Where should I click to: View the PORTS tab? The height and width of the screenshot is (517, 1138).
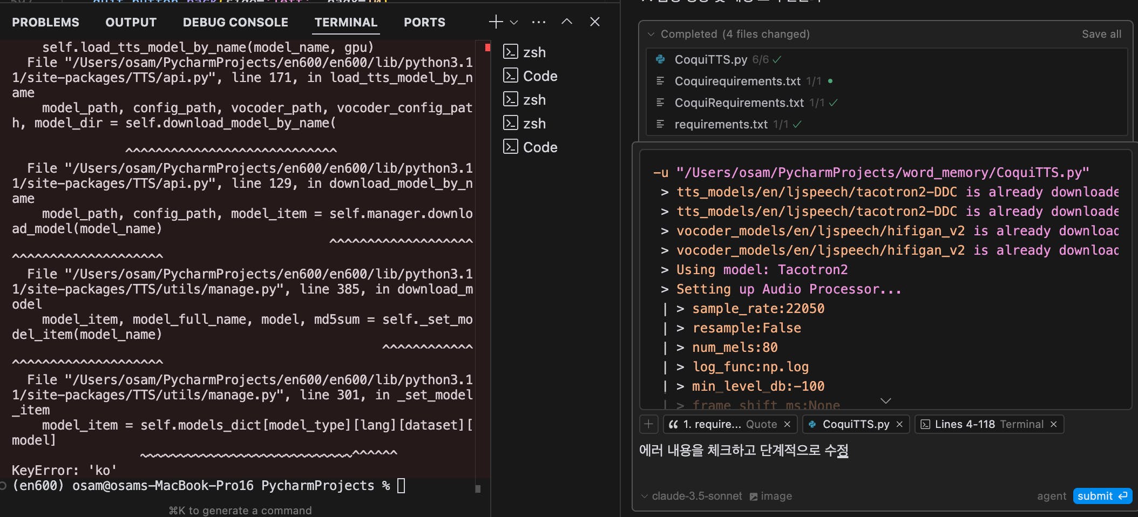point(424,22)
